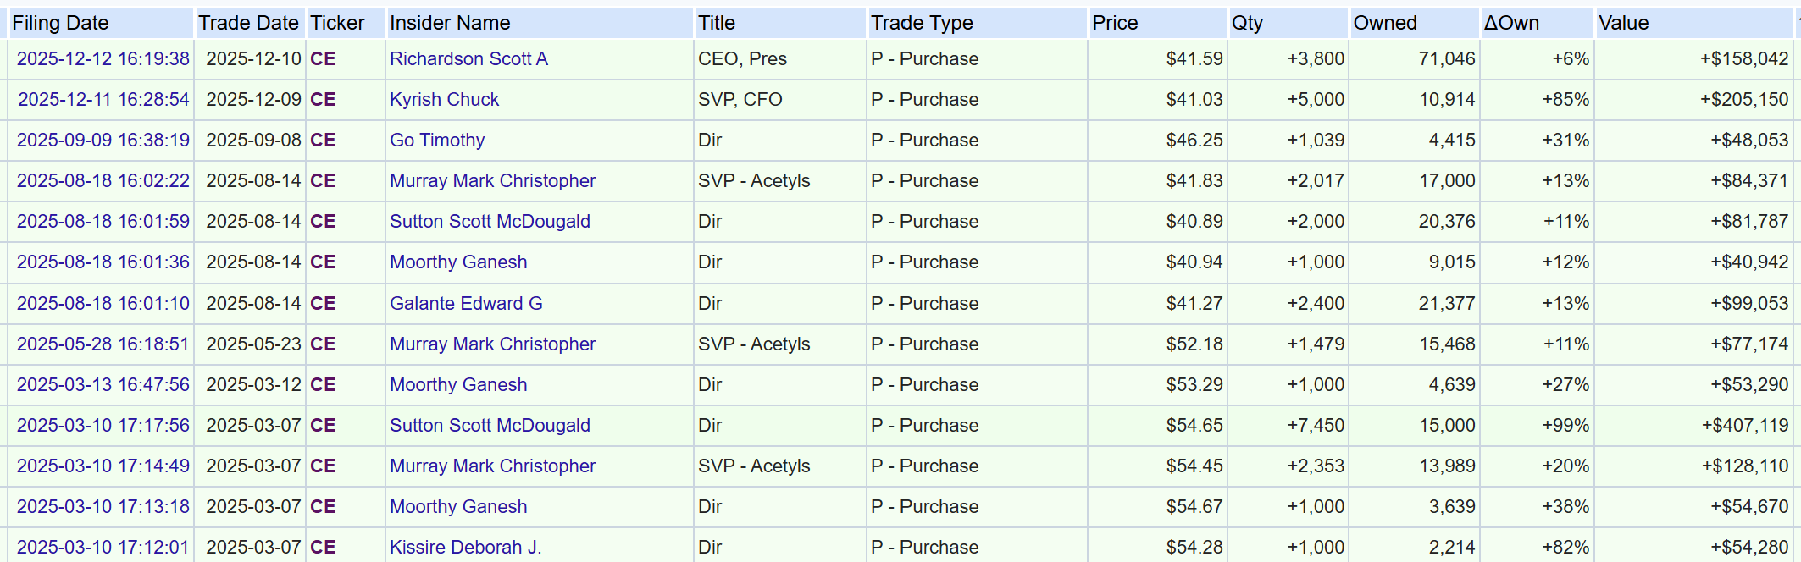Viewport: 1801px width, 562px height.
Task: Open filing dated 2025-03-13 16:47:56
Action: (103, 385)
